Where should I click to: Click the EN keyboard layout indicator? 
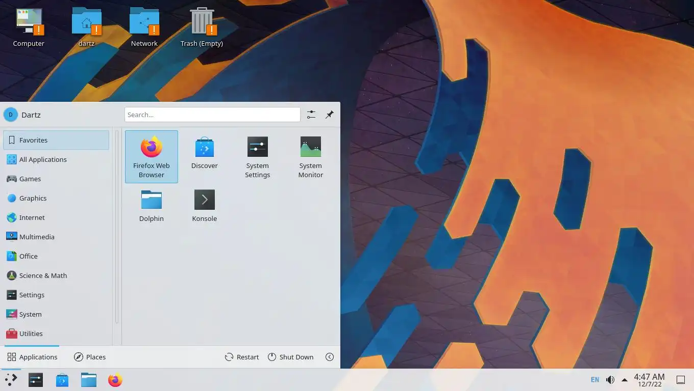pyautogui.click(x=595, y=380)
